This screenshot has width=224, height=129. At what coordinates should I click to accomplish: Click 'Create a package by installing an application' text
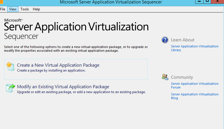[x=51, y=70]
